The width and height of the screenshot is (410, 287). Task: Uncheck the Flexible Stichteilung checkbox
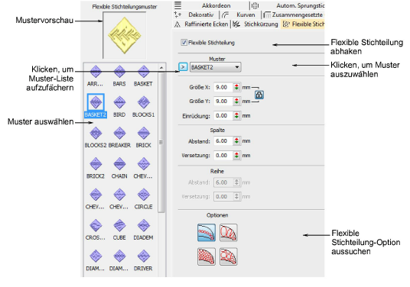(x=184, y=43)
